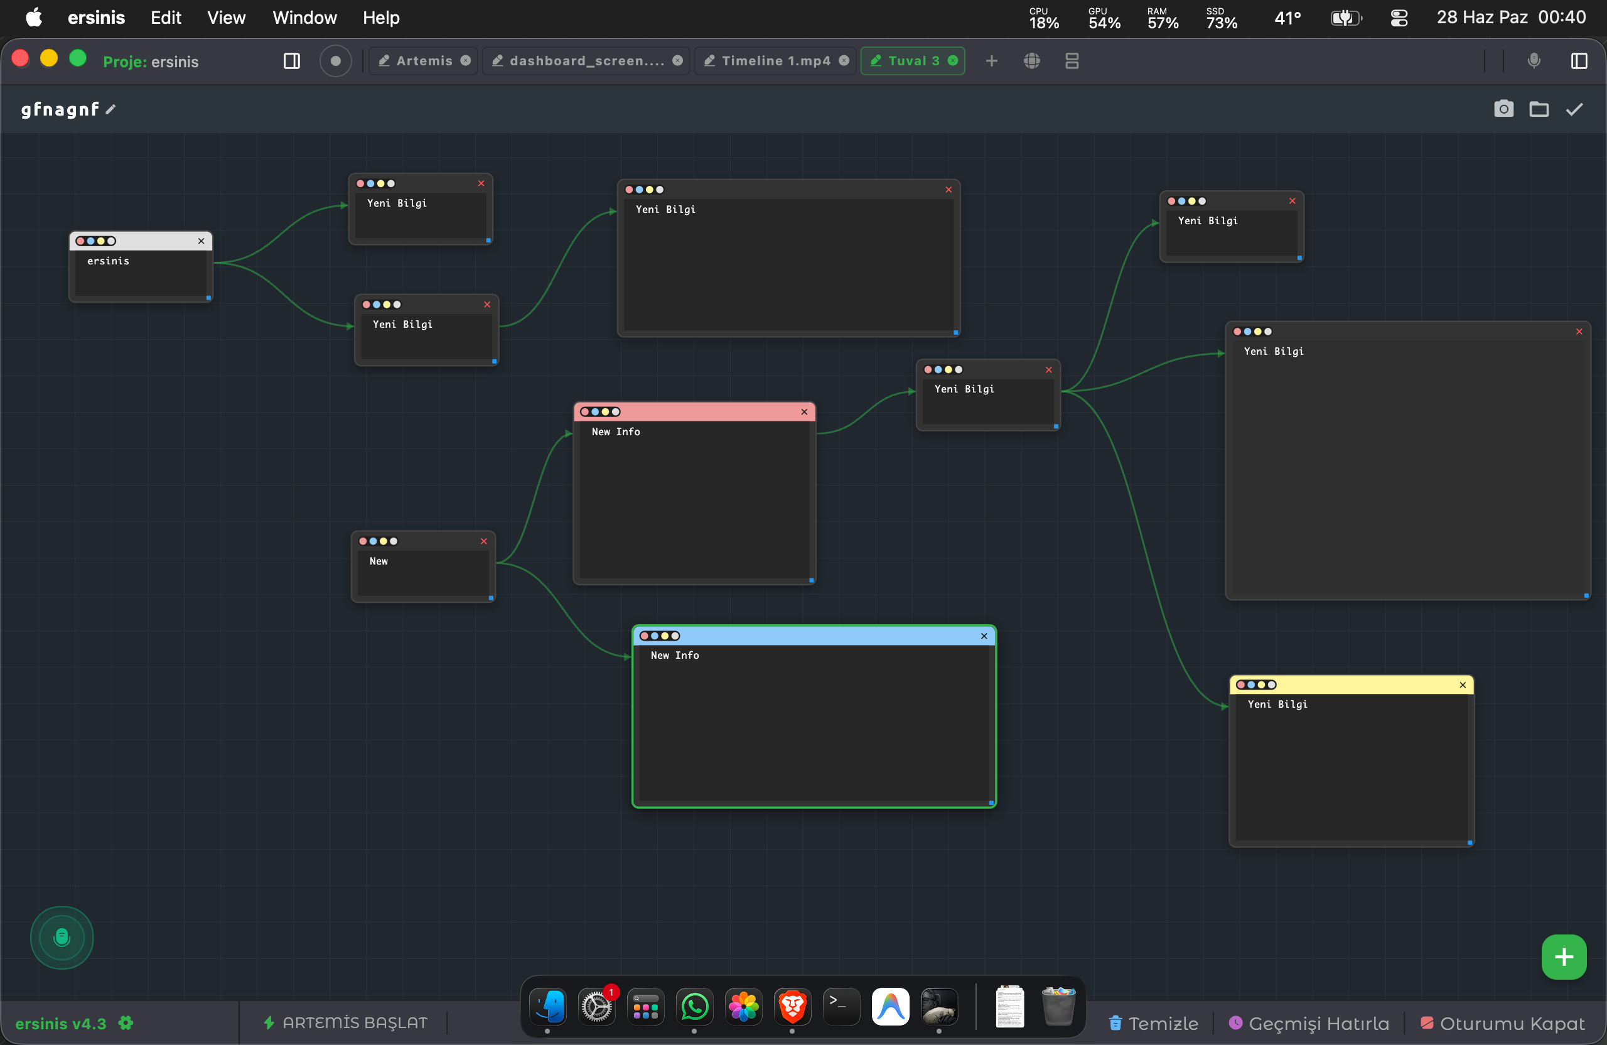This screenshot has height=1045, width=1607.
Task: Pick blue dot on pink New Info node
Action: coord(596,412)
